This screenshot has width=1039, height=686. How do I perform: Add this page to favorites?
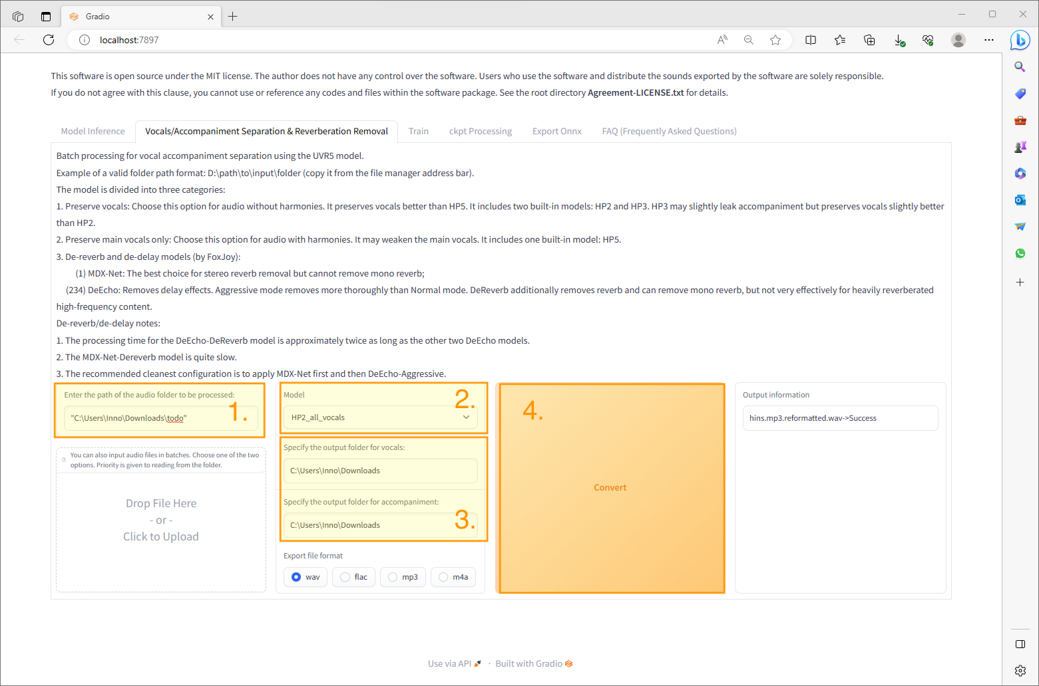(x=775, y=40)
